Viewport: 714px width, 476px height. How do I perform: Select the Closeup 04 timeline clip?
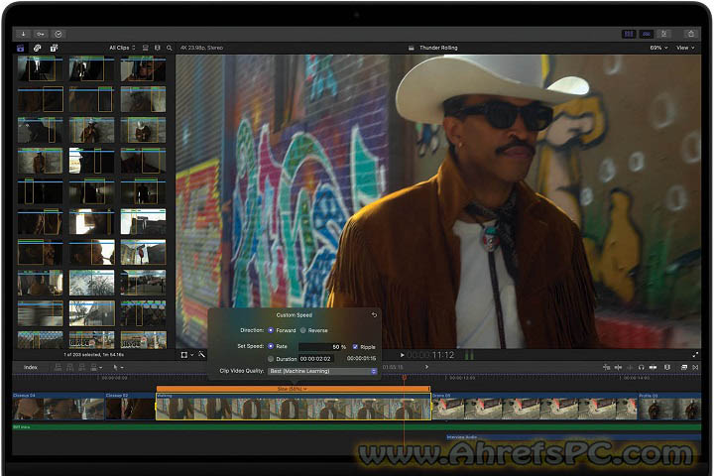click(x=59, y=407)
